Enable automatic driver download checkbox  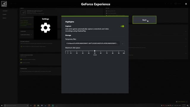21,71
